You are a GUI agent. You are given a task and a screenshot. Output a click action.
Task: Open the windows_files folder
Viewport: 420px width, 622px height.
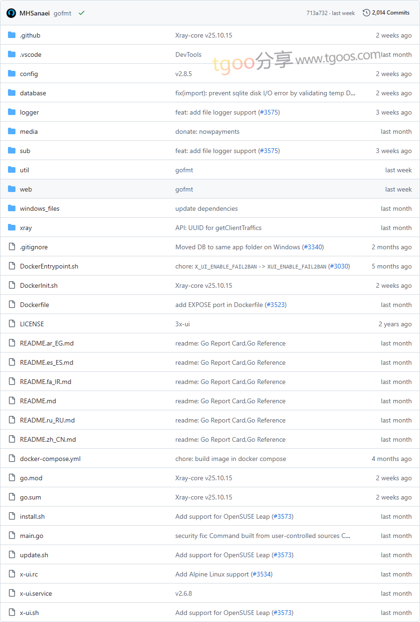click(x=39, y=208)
